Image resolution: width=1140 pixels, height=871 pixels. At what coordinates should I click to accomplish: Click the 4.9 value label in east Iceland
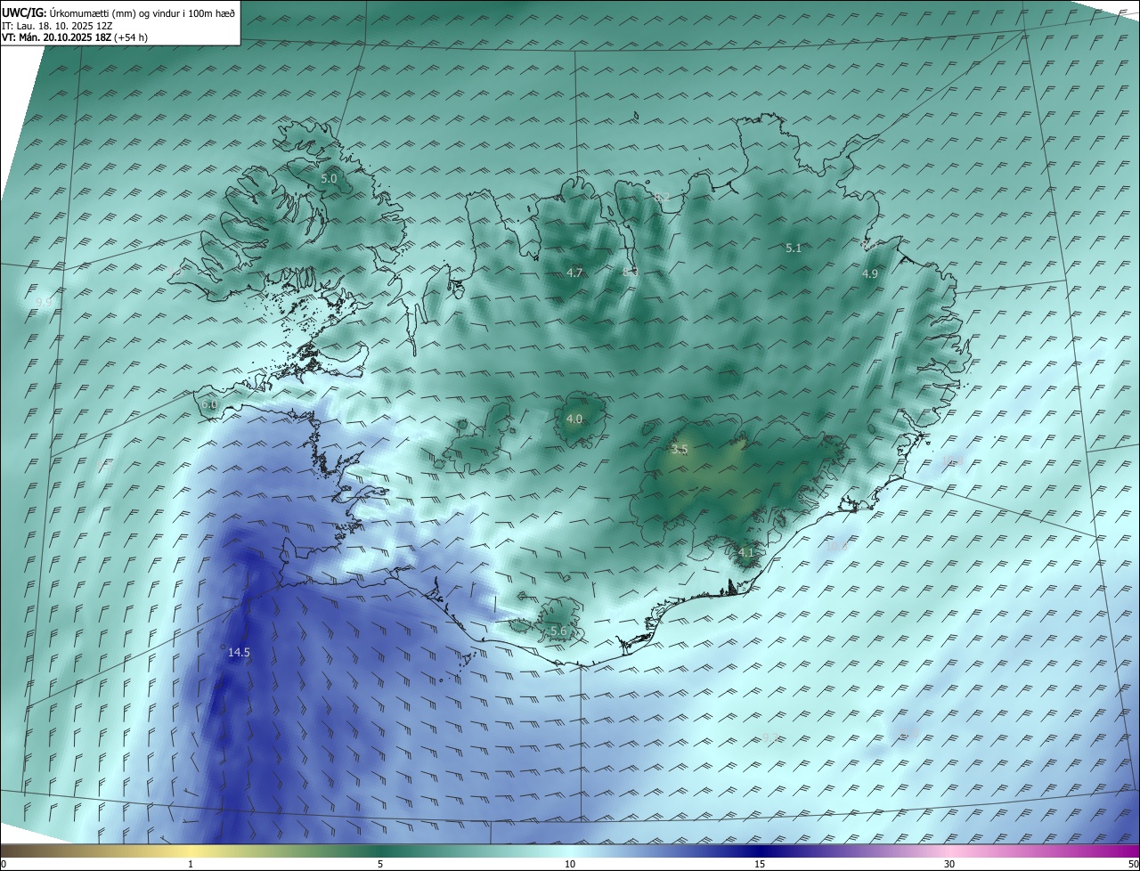coord(870,274)
